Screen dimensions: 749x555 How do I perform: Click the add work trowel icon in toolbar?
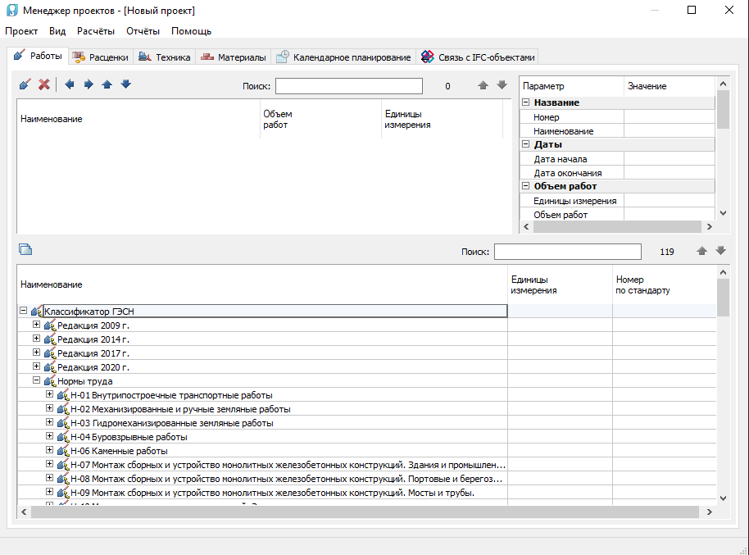(x=25, y=84)
